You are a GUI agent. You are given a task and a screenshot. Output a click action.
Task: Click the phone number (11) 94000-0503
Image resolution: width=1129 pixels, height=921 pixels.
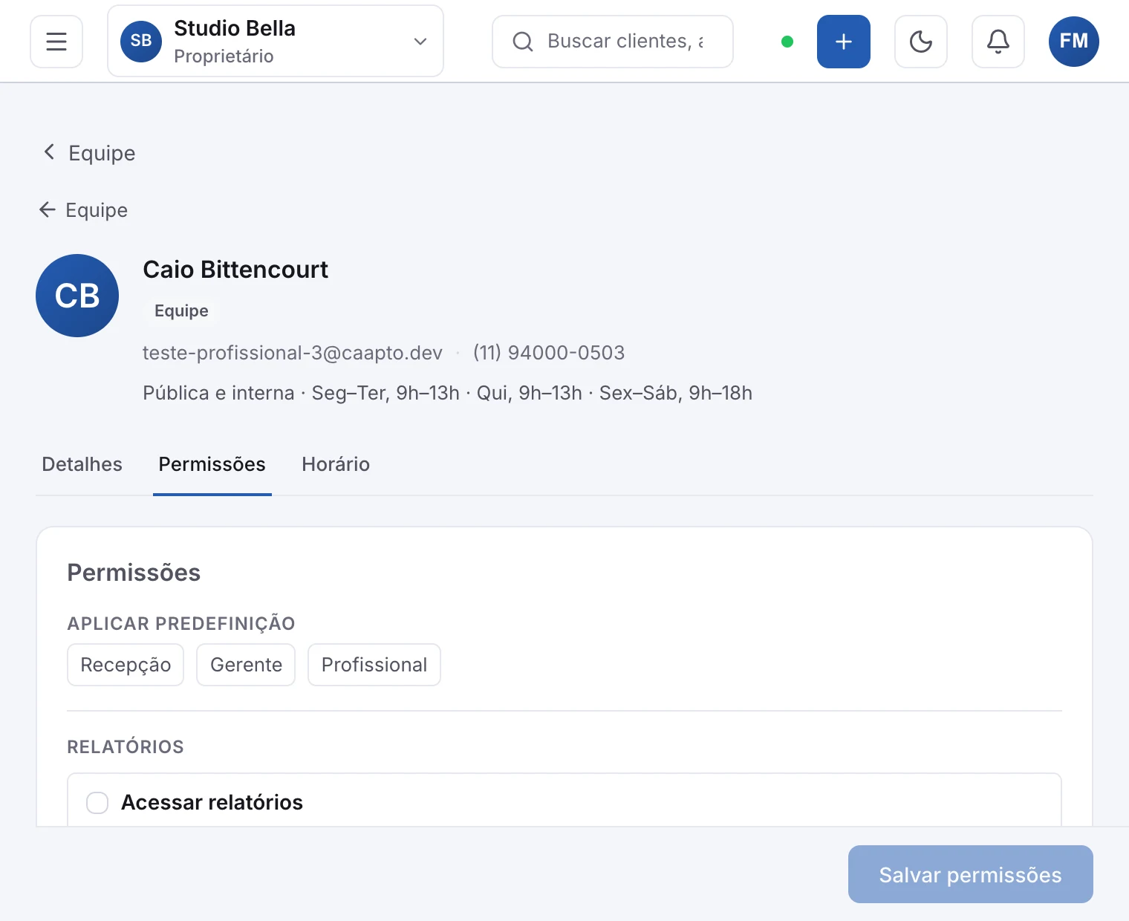[x=549, y=353]
